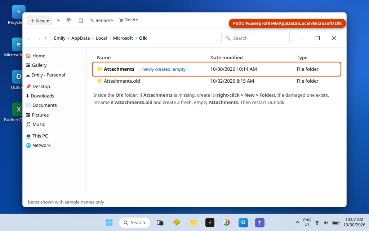Open Home in the sidebar
Screen dimensions: 369x231
click(36, 56)
